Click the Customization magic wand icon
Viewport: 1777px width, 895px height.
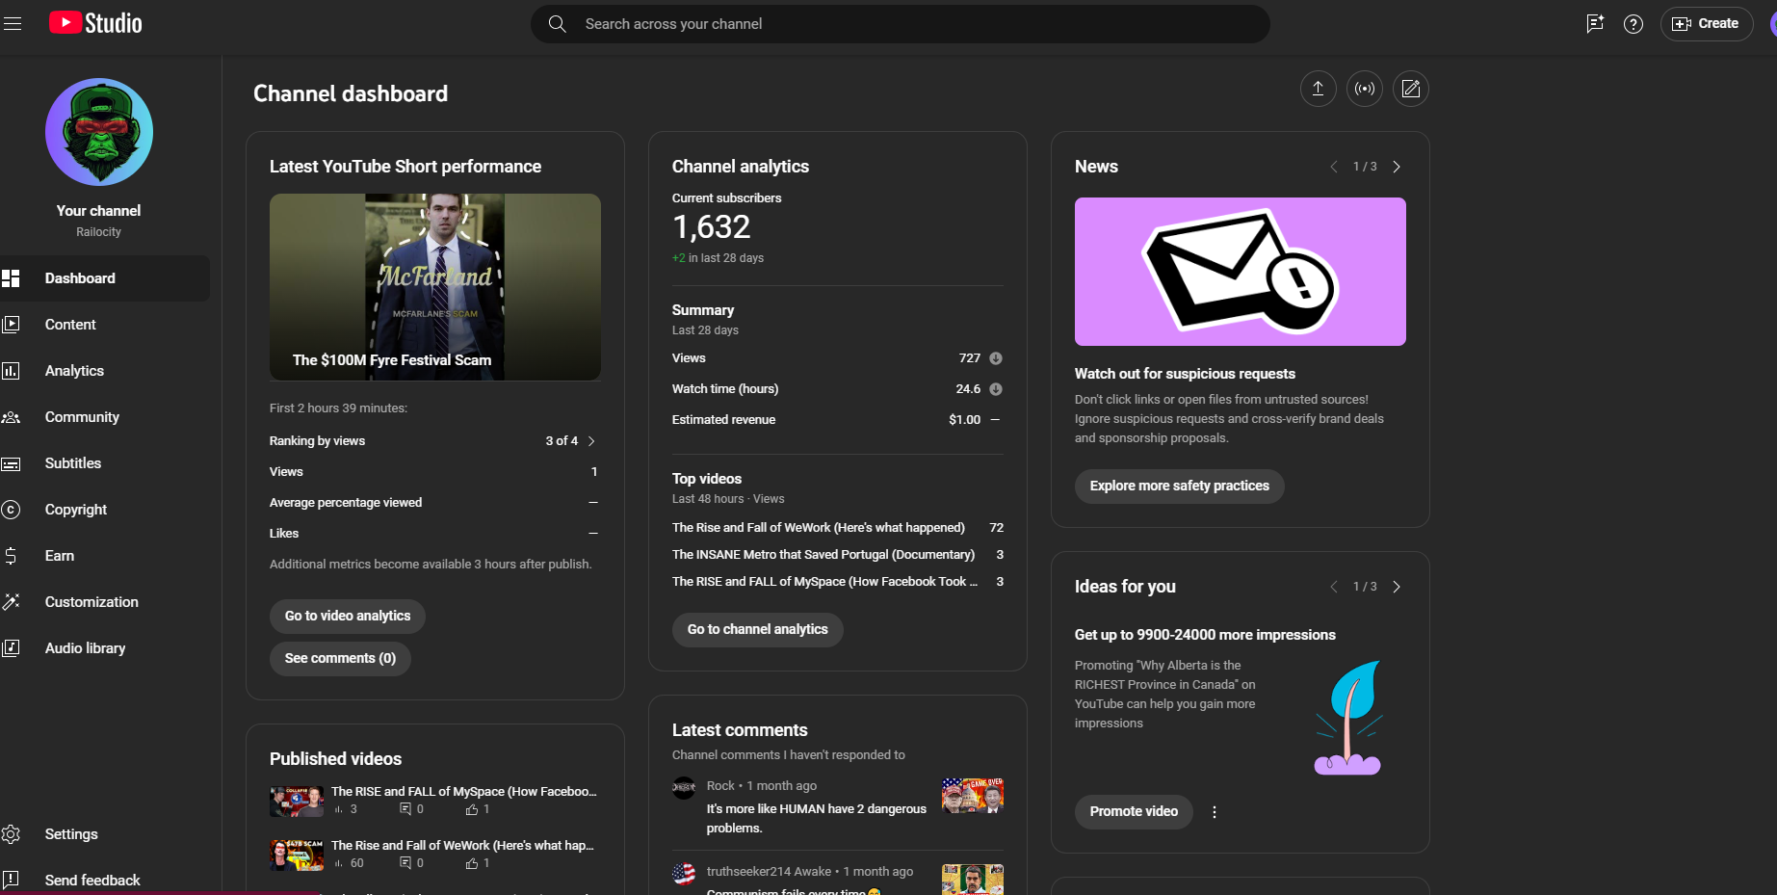point(11,602)
